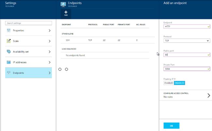The height and width of the screenshot is (131, 212).
Task: Click the OK button
Action: tap(172, 126)
